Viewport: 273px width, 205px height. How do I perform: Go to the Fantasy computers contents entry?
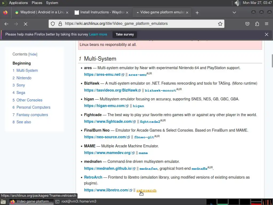coord(30,115)
